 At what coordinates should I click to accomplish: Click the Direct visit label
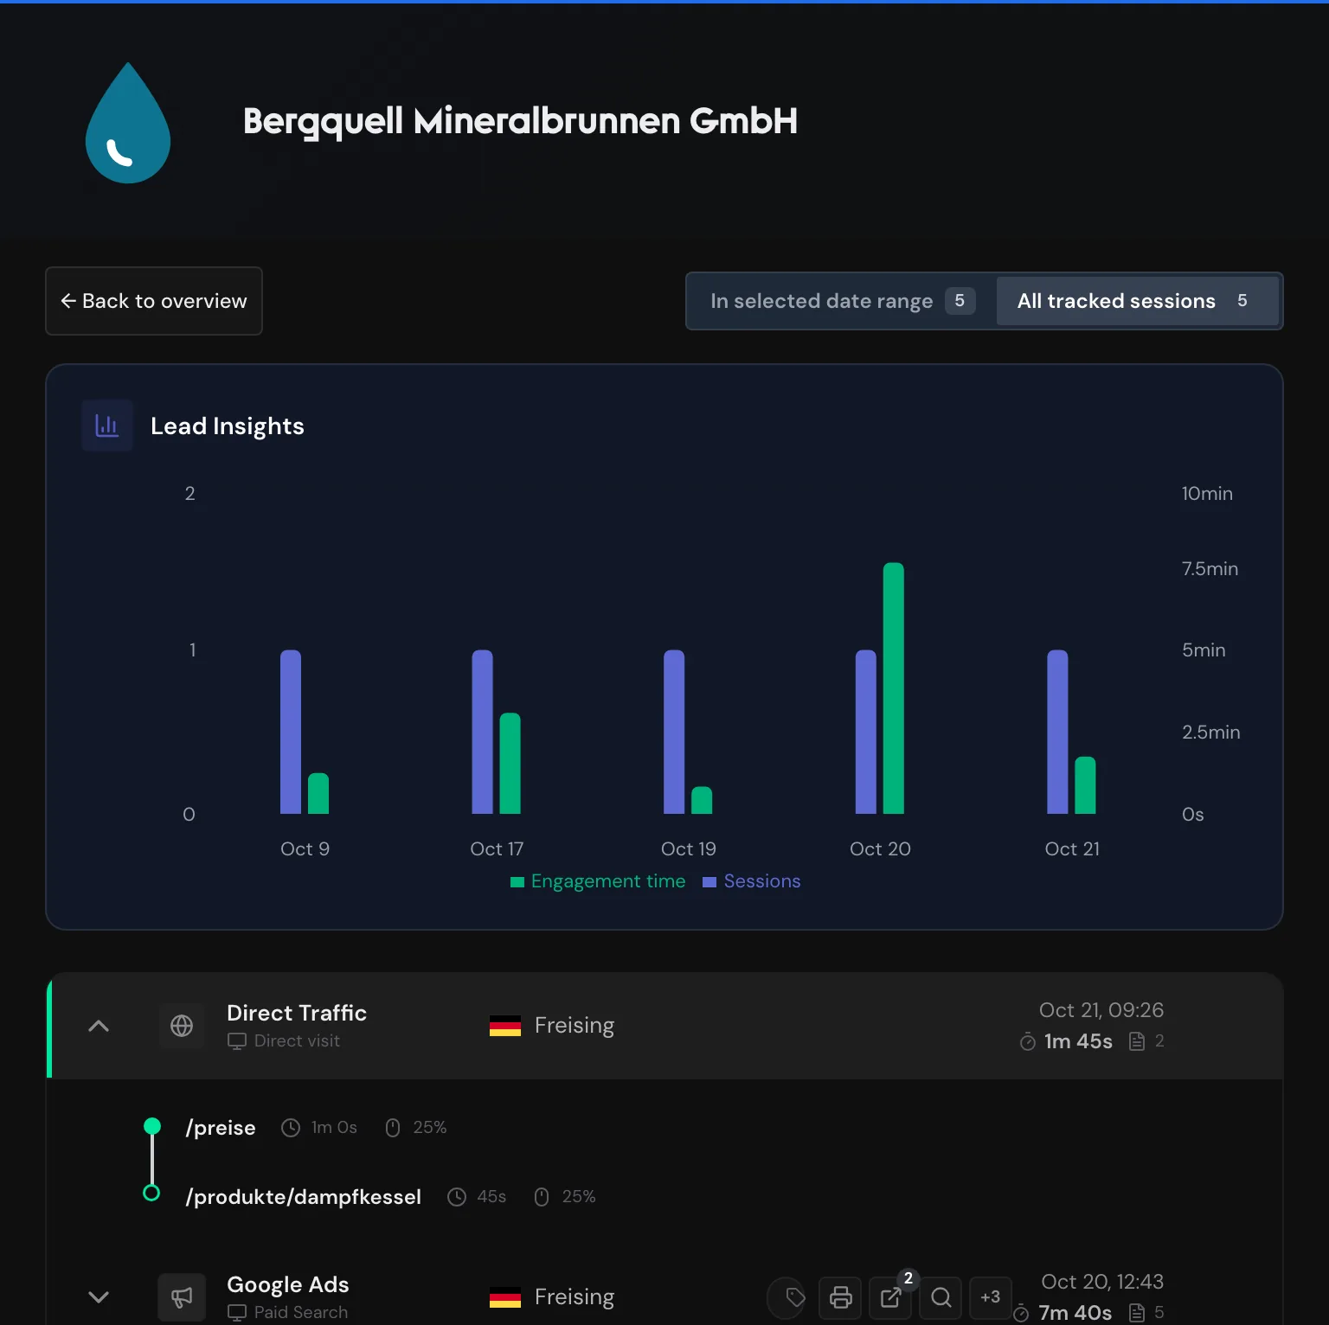coord(297,1040)
